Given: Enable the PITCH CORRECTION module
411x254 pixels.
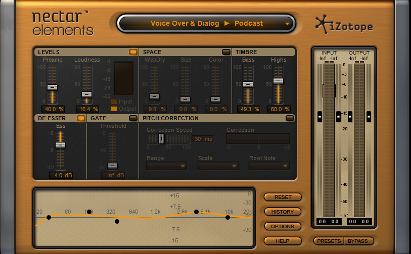Looking at the screenshot, I should (x=290, y=118).
